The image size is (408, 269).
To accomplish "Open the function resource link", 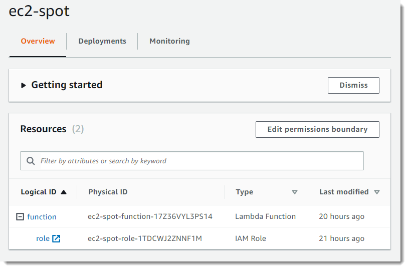I will 42,217.
